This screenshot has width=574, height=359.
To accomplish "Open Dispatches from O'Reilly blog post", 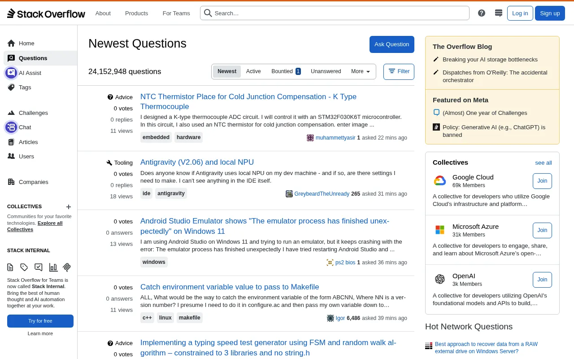I will pos(495,76).
